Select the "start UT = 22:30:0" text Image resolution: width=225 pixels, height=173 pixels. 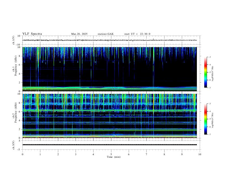(x=137, y=34)
